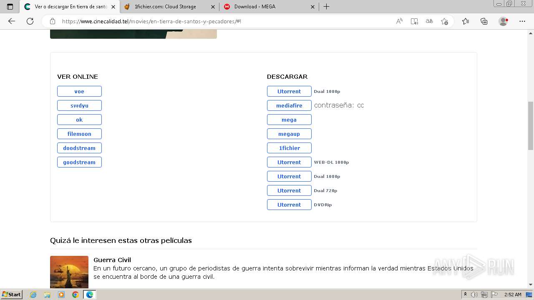Click the 2:52 AM system clock
This screenshot has height=300, width=534.
[x=513, y=295]
